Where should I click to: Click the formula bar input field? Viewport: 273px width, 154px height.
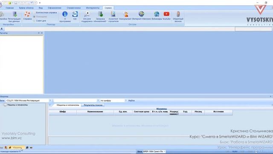pos(119,29)
